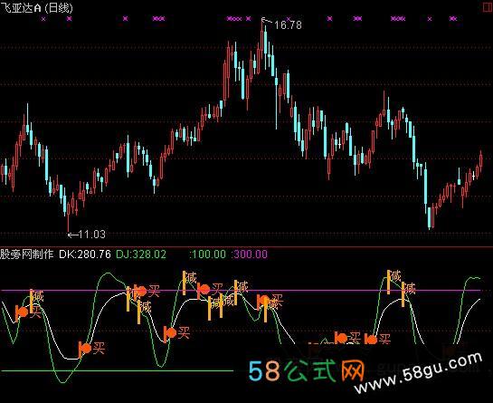
Task: Click the 股旁网制作 indicator name label
Action: (27, 254)
